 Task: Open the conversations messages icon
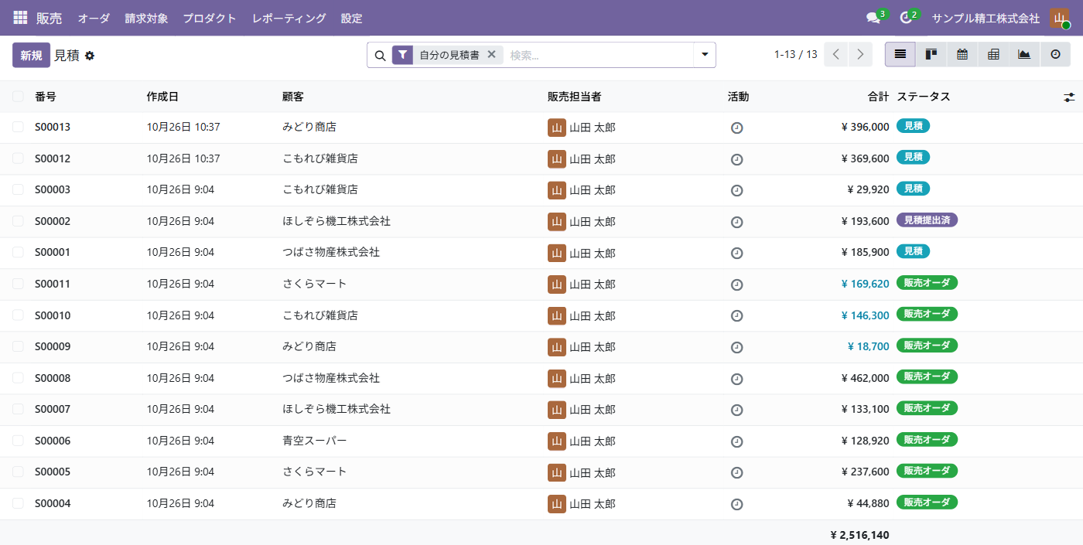click(874, 18)
